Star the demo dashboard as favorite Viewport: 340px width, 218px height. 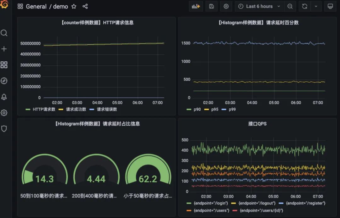click(x=74, y=6)
